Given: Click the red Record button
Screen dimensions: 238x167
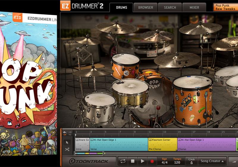Looking at the screenshot, I should (x=152, y=161).
